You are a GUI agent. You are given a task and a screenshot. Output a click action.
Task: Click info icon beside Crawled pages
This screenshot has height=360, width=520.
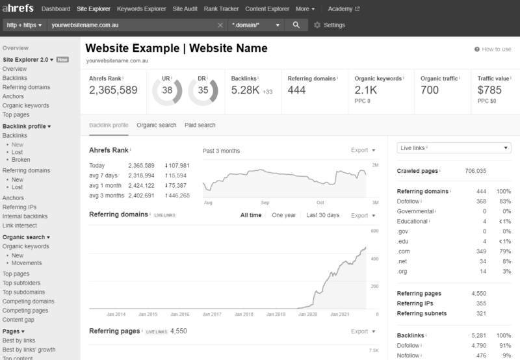440,171
